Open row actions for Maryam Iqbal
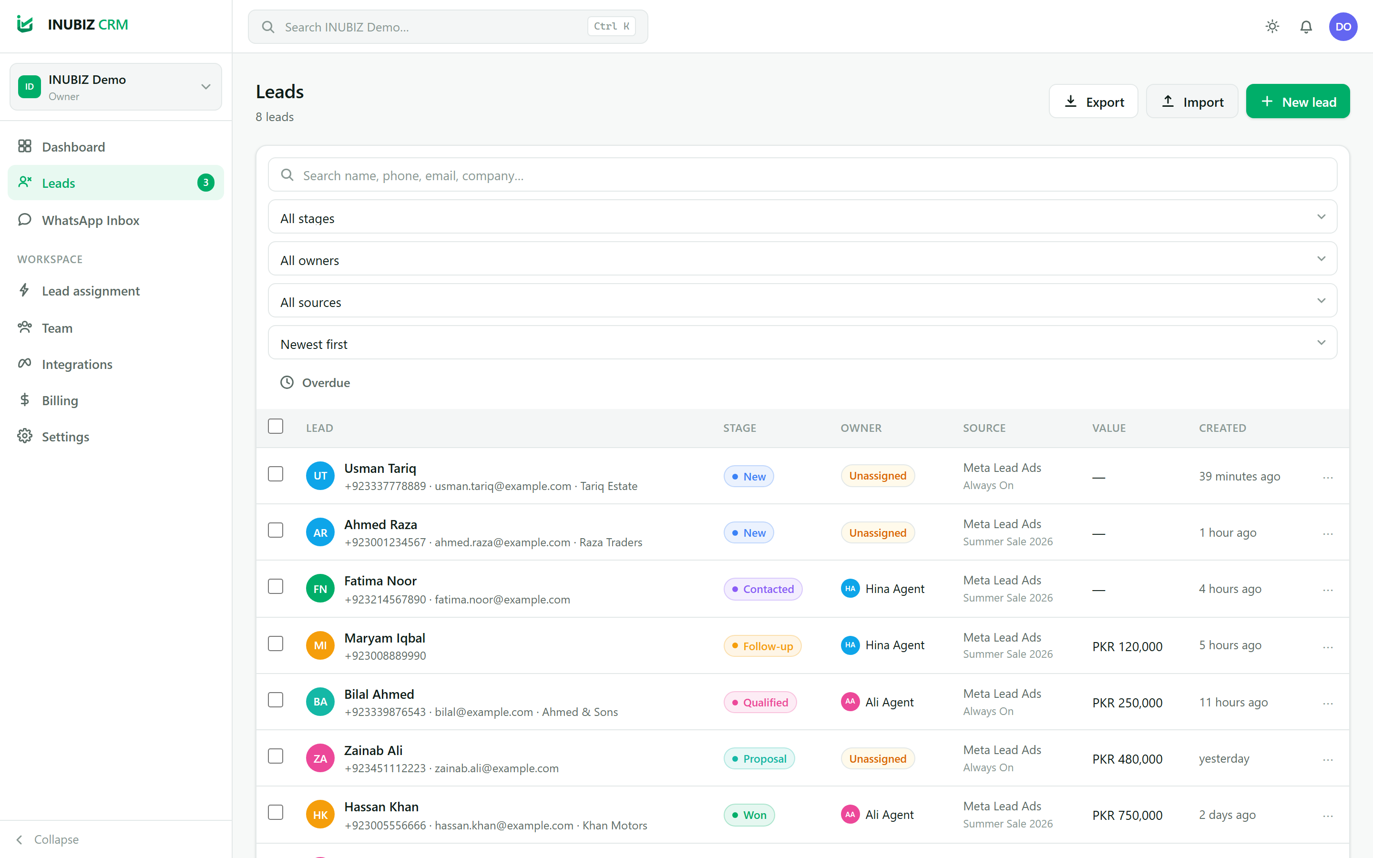This screenshot has width=1373, height=858. click(1328, 647)
